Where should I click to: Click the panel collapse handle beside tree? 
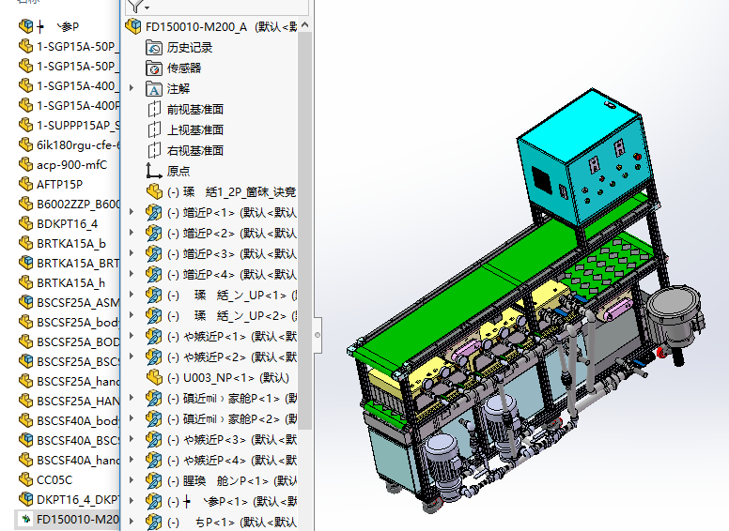[318, 335]
